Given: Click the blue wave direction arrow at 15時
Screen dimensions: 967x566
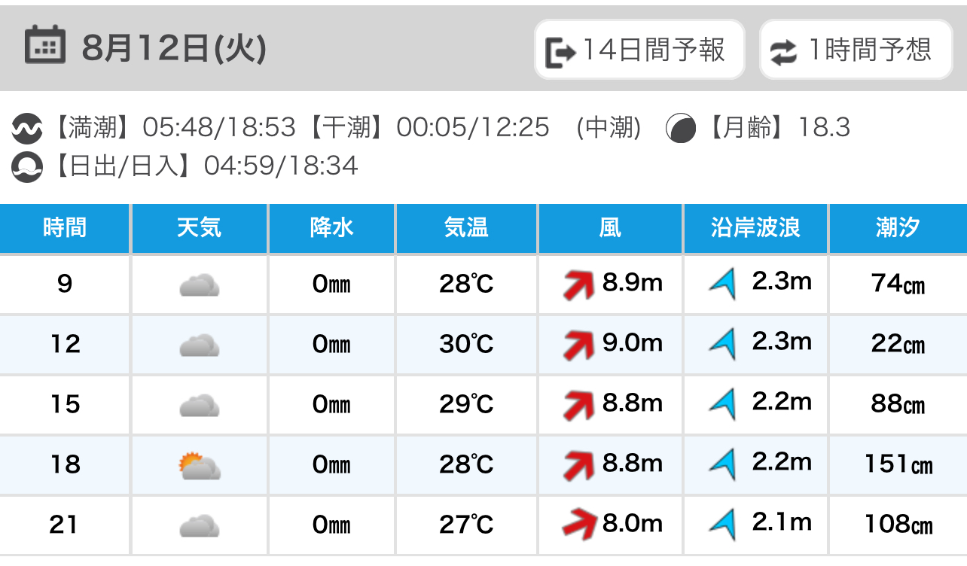Looking at the screenshot, I should [x=722, y=404].
